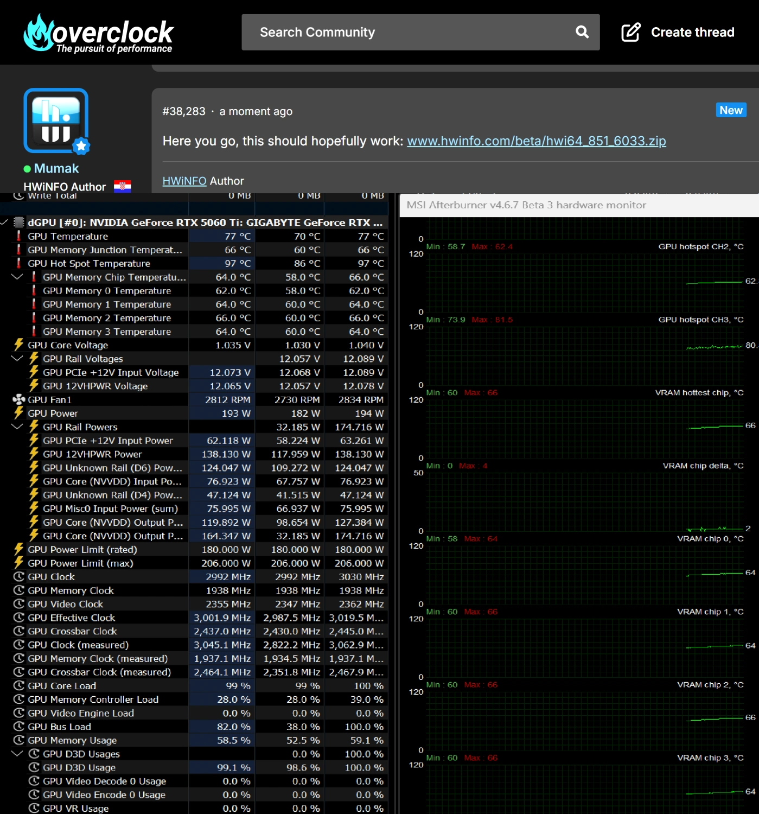
Task: Focus the Search Community field
Action: [x=420, y=32]
